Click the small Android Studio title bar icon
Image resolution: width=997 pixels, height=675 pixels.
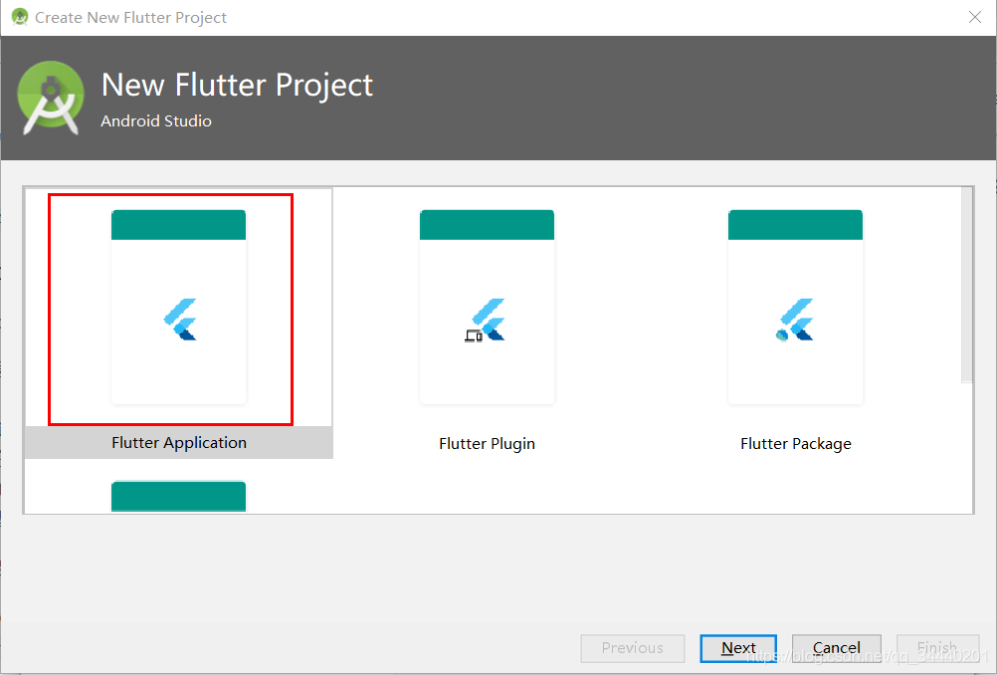(x=20, y=17)
